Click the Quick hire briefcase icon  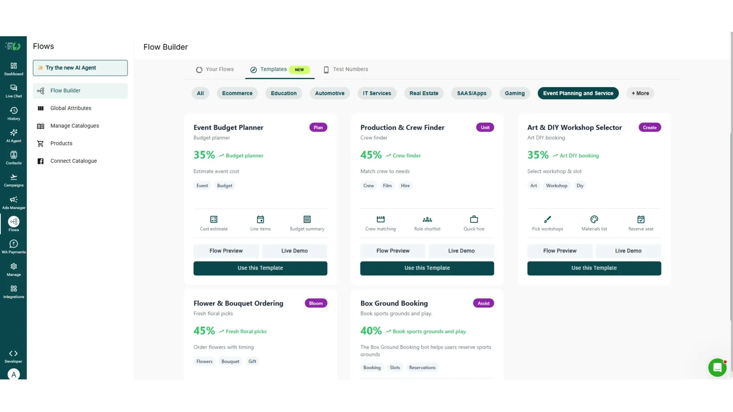[474, 219]
